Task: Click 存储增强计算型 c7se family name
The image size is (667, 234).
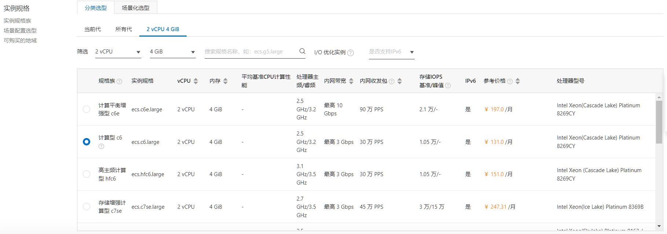Action: (112, 207)
